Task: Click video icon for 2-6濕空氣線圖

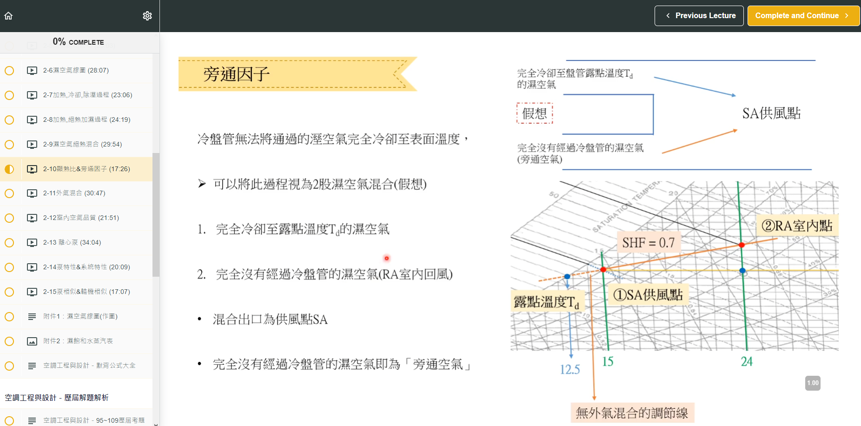Action: coord(32,71)
